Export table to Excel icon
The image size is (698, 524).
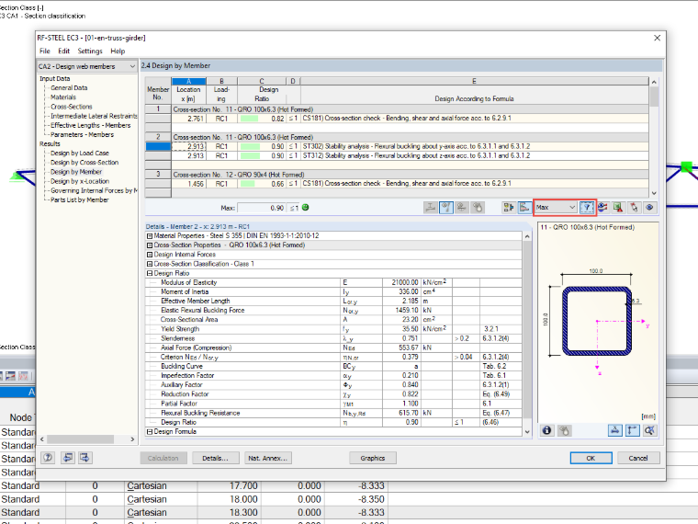click(618, 207)
